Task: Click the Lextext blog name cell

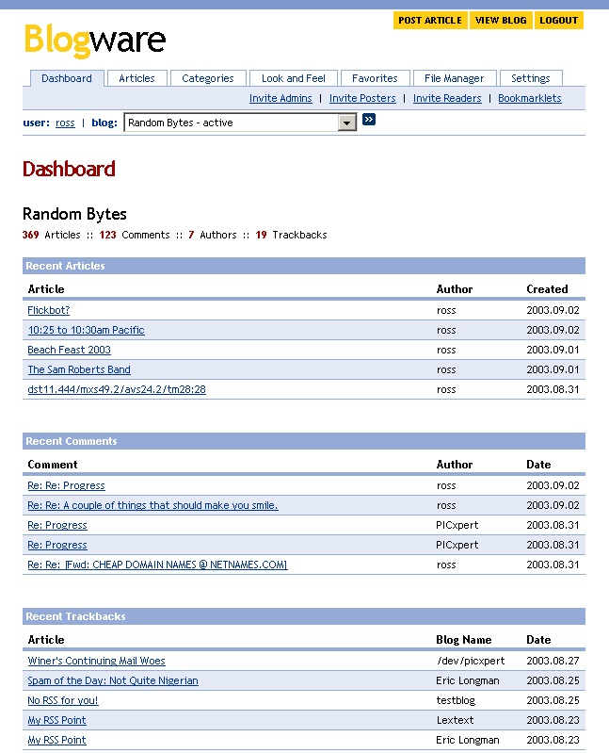Action: 455,720
